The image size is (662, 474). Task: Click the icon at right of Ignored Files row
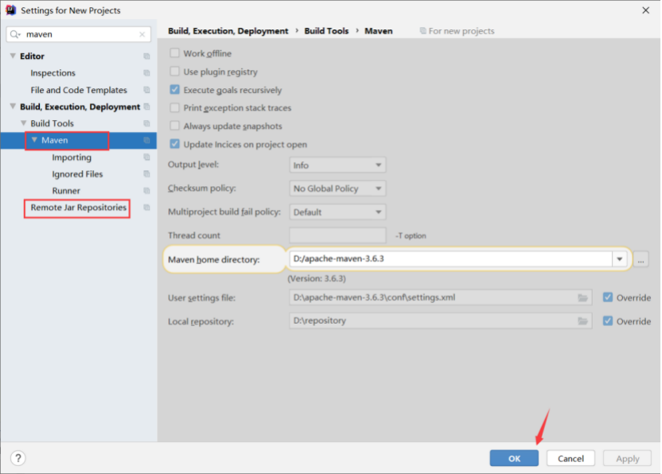146,174
